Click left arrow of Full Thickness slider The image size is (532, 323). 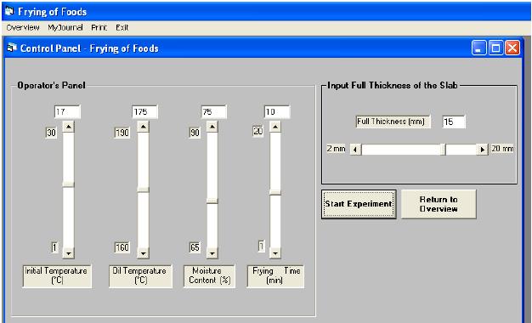coord(355,150)
